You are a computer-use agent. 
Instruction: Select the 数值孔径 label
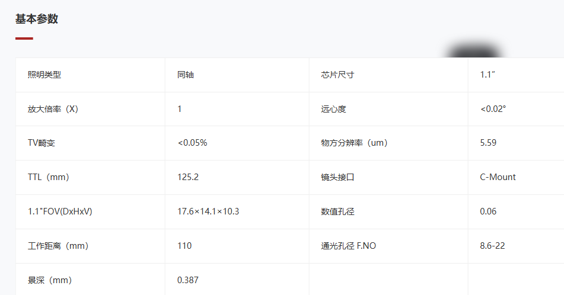coord(337,211)
